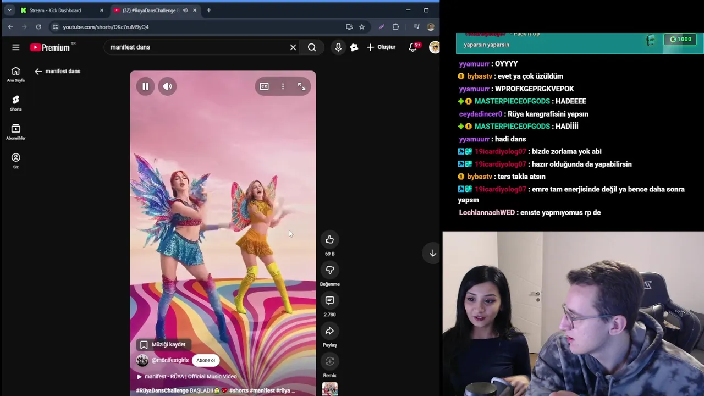The width and height of the screenshot is (704, 396).
Task: Click the browser forward button
Action: pyautogui.click(x=24, y=27)
